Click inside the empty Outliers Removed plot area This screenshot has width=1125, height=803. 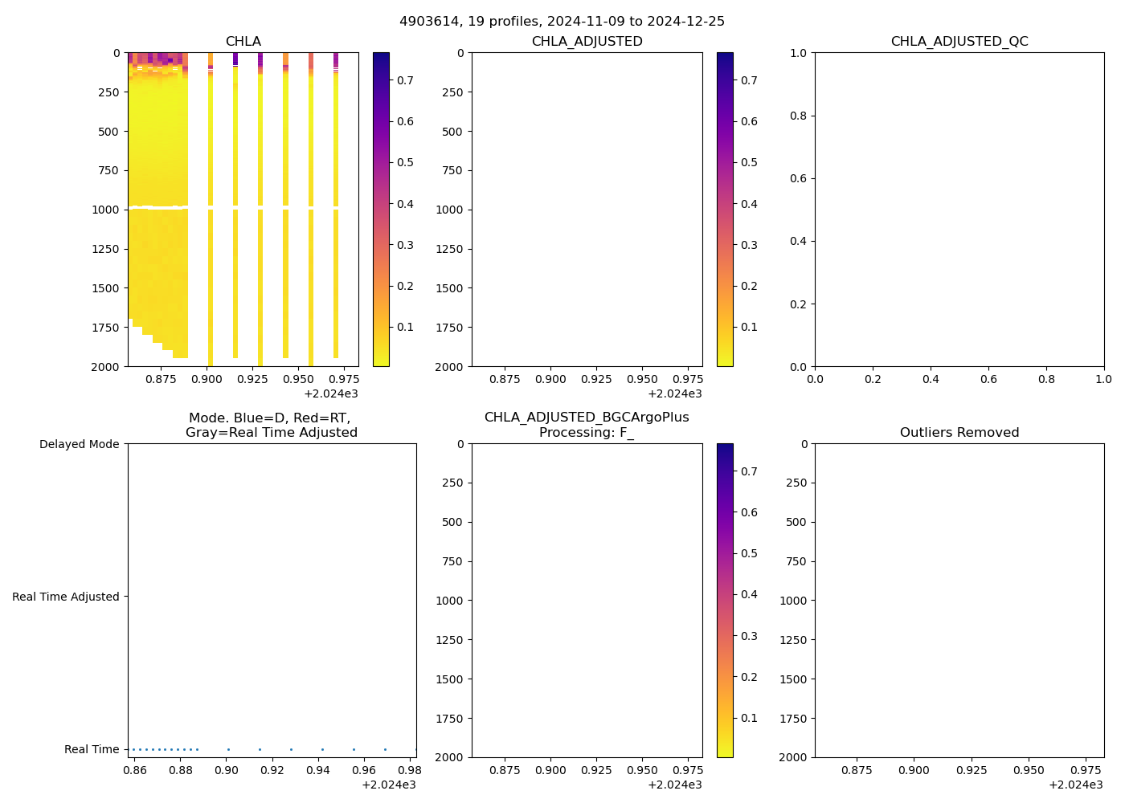coord(959,600)
